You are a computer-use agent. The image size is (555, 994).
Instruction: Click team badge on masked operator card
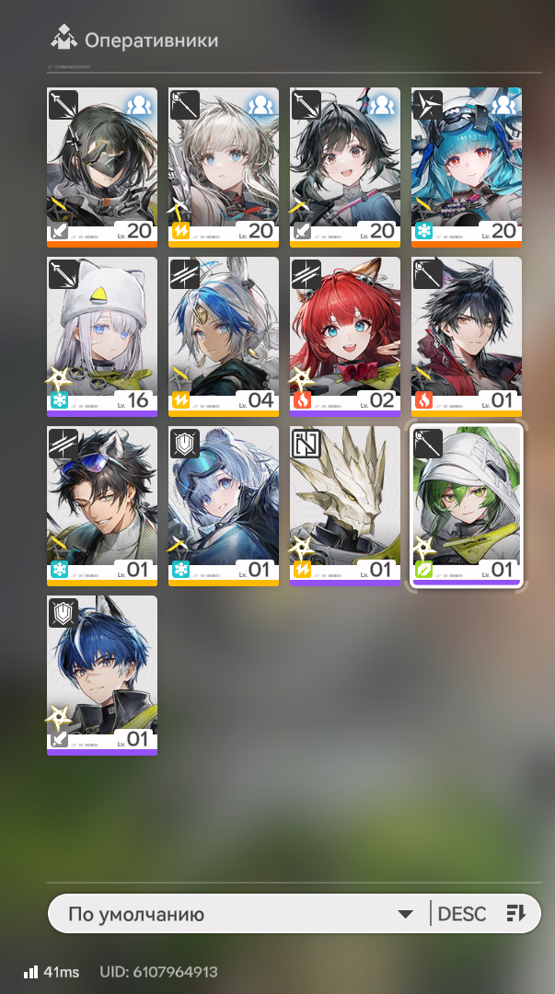coord(139,105)
